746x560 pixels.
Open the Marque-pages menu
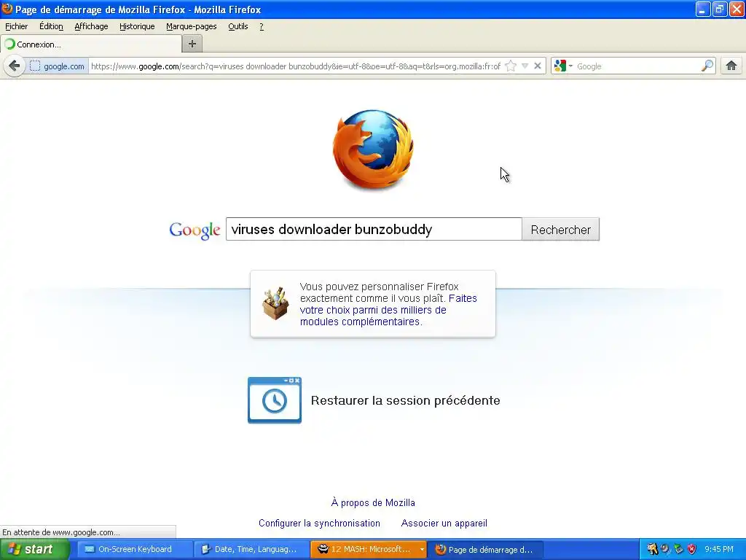click(192, 26)
